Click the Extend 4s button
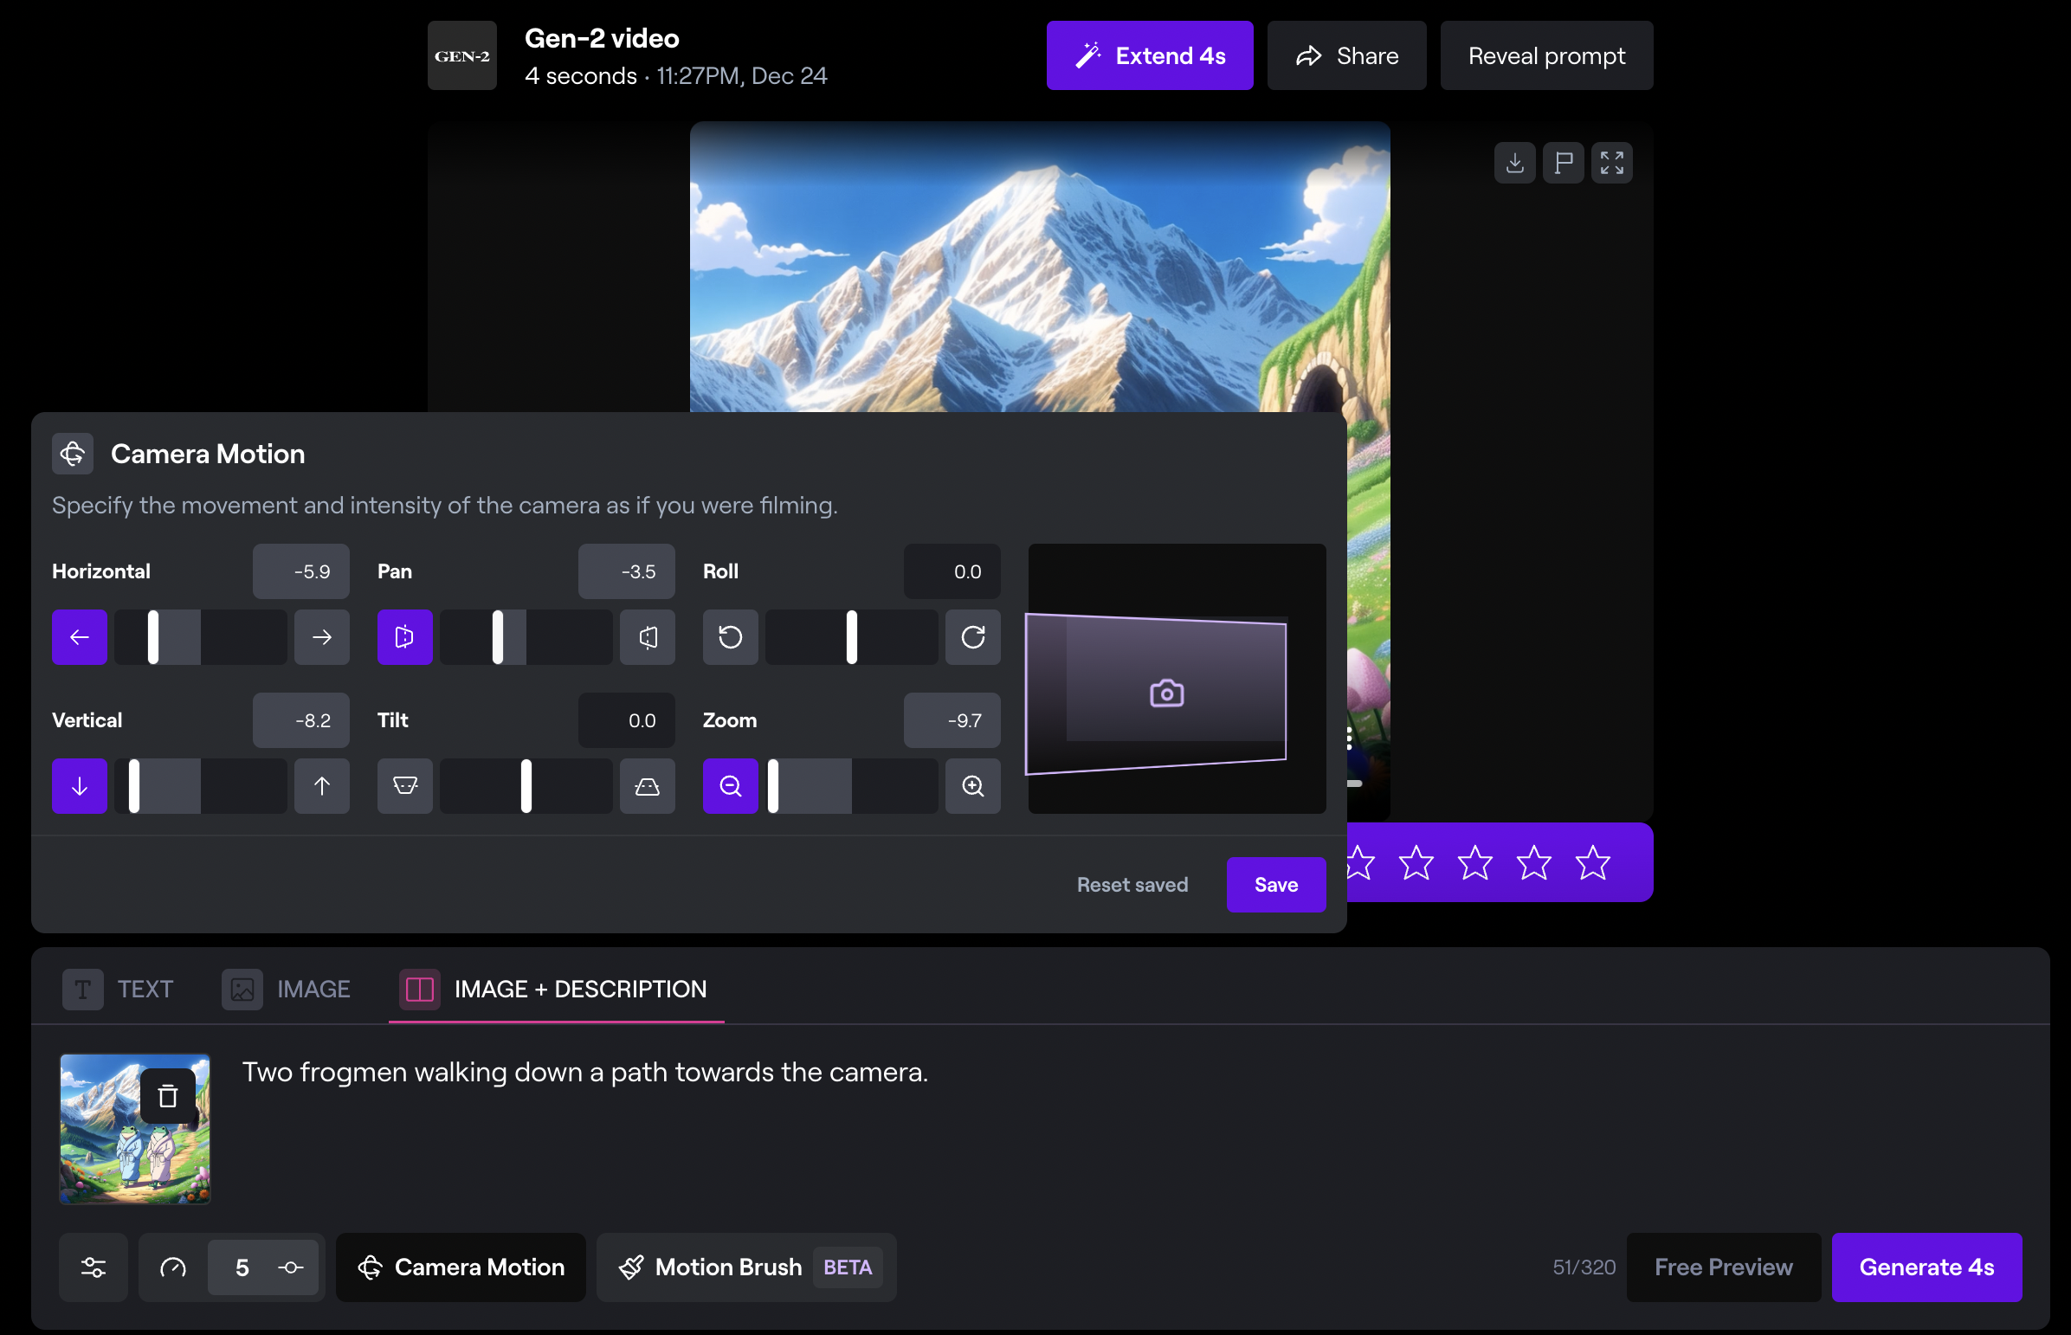This screenshot has height=1335, width=2071. (x=1150, y=55)
